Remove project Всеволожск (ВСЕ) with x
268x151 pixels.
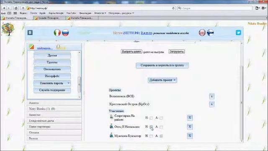pos(211,96)
